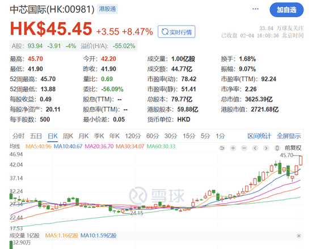Refresh the 实时行情 real-time quote button

point(176,32)
